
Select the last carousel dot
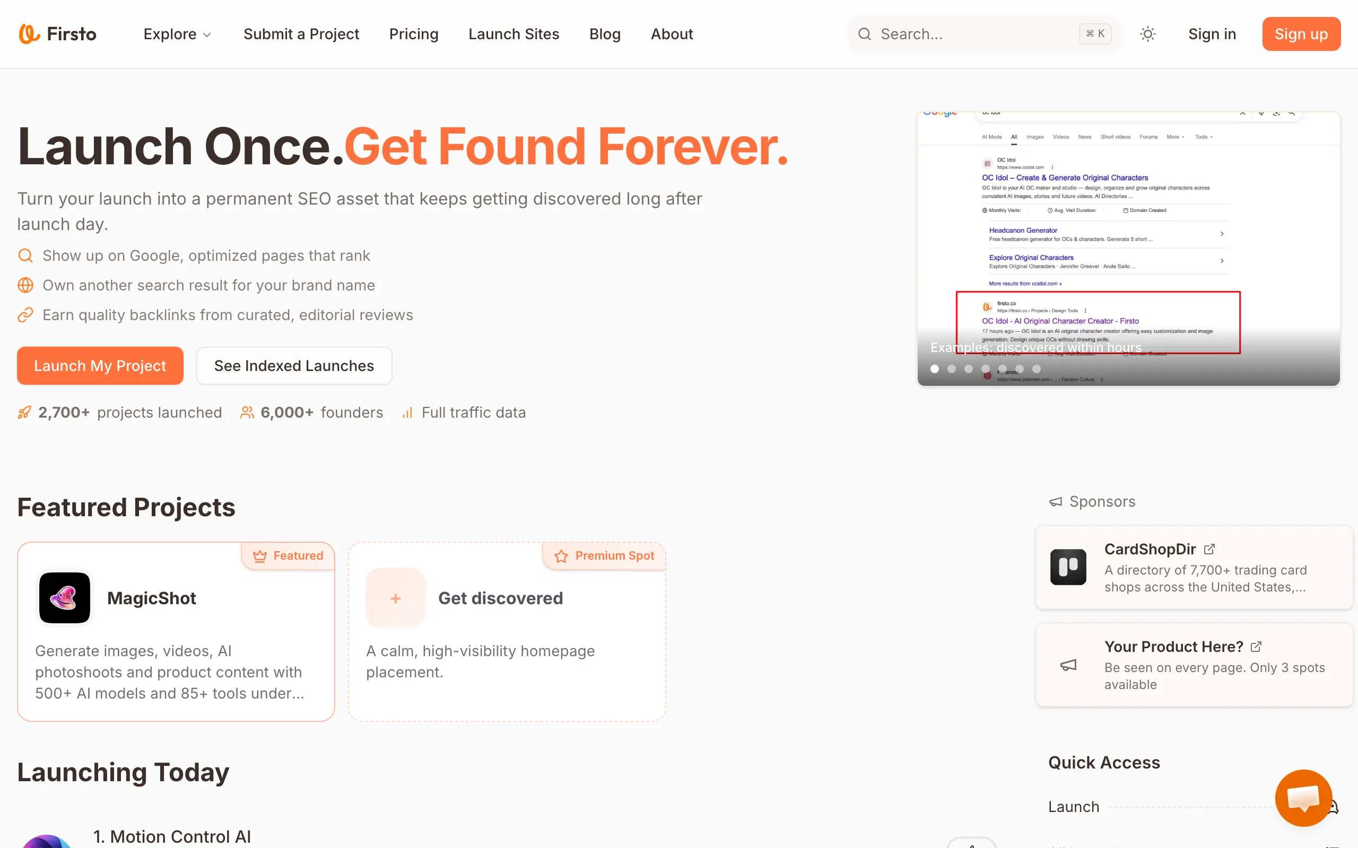click(1037, 369)
